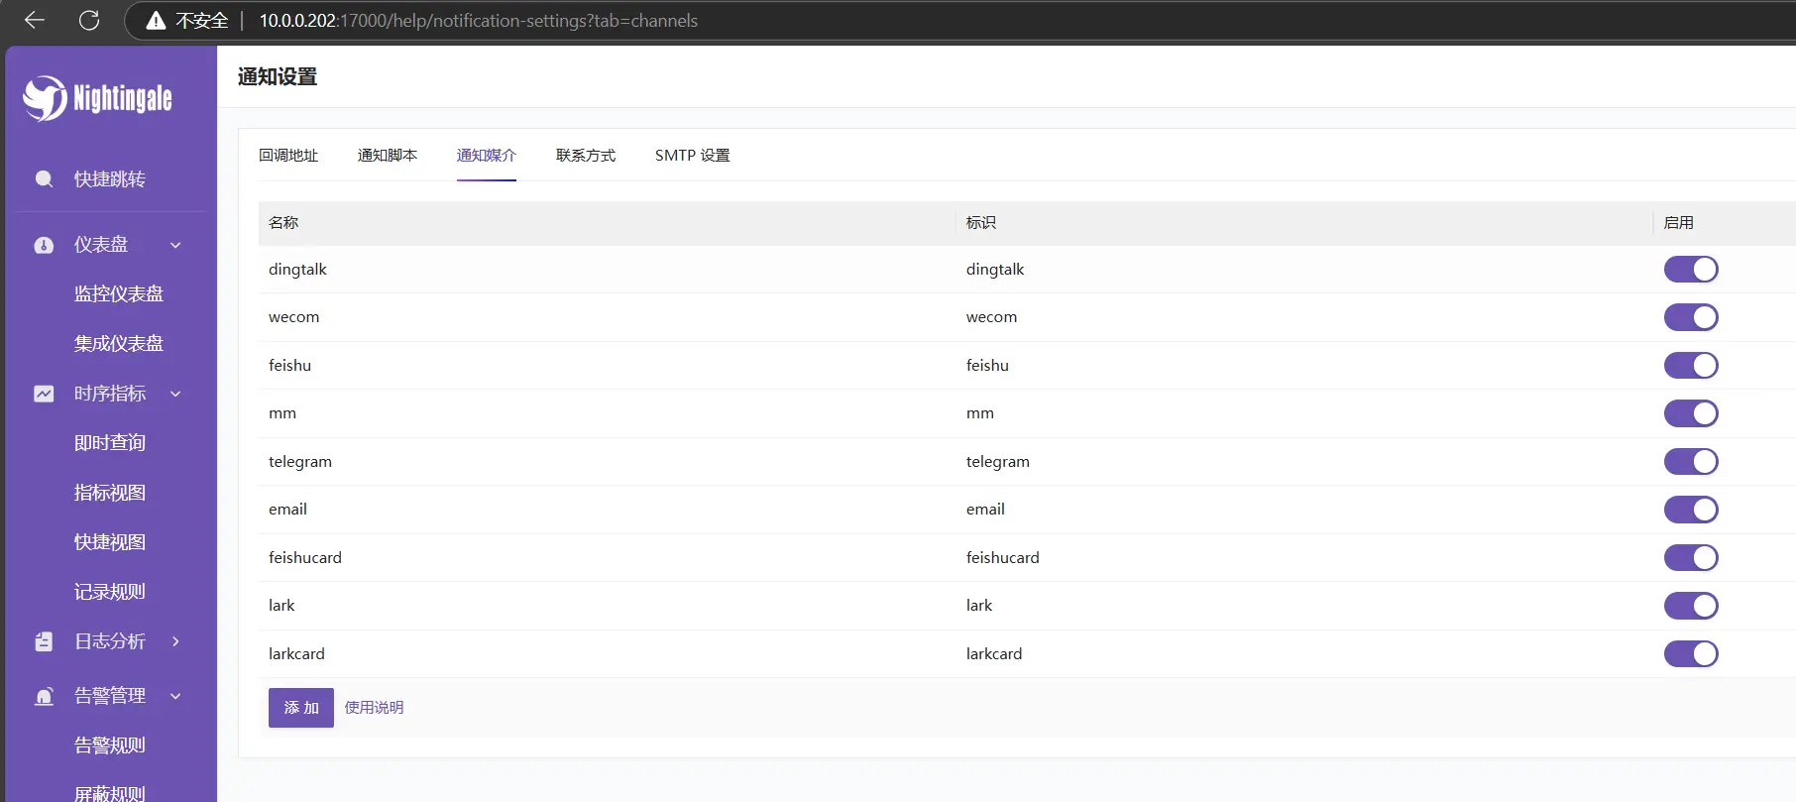Collapse the 时序指标 section chevron

pyautogui.click(x=175, y=394)
